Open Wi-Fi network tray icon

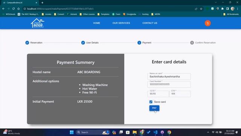[213, 132]
